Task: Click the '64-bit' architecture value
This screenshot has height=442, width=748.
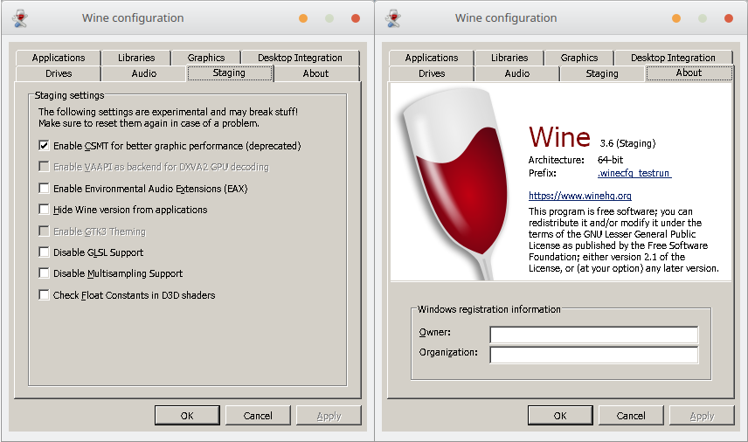Action: point(610,160)
